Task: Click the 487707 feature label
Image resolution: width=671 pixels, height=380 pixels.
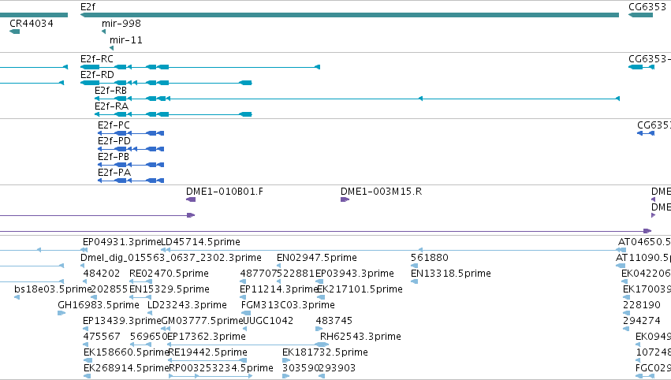Action: pyautogui.click(x=259, y=274)
